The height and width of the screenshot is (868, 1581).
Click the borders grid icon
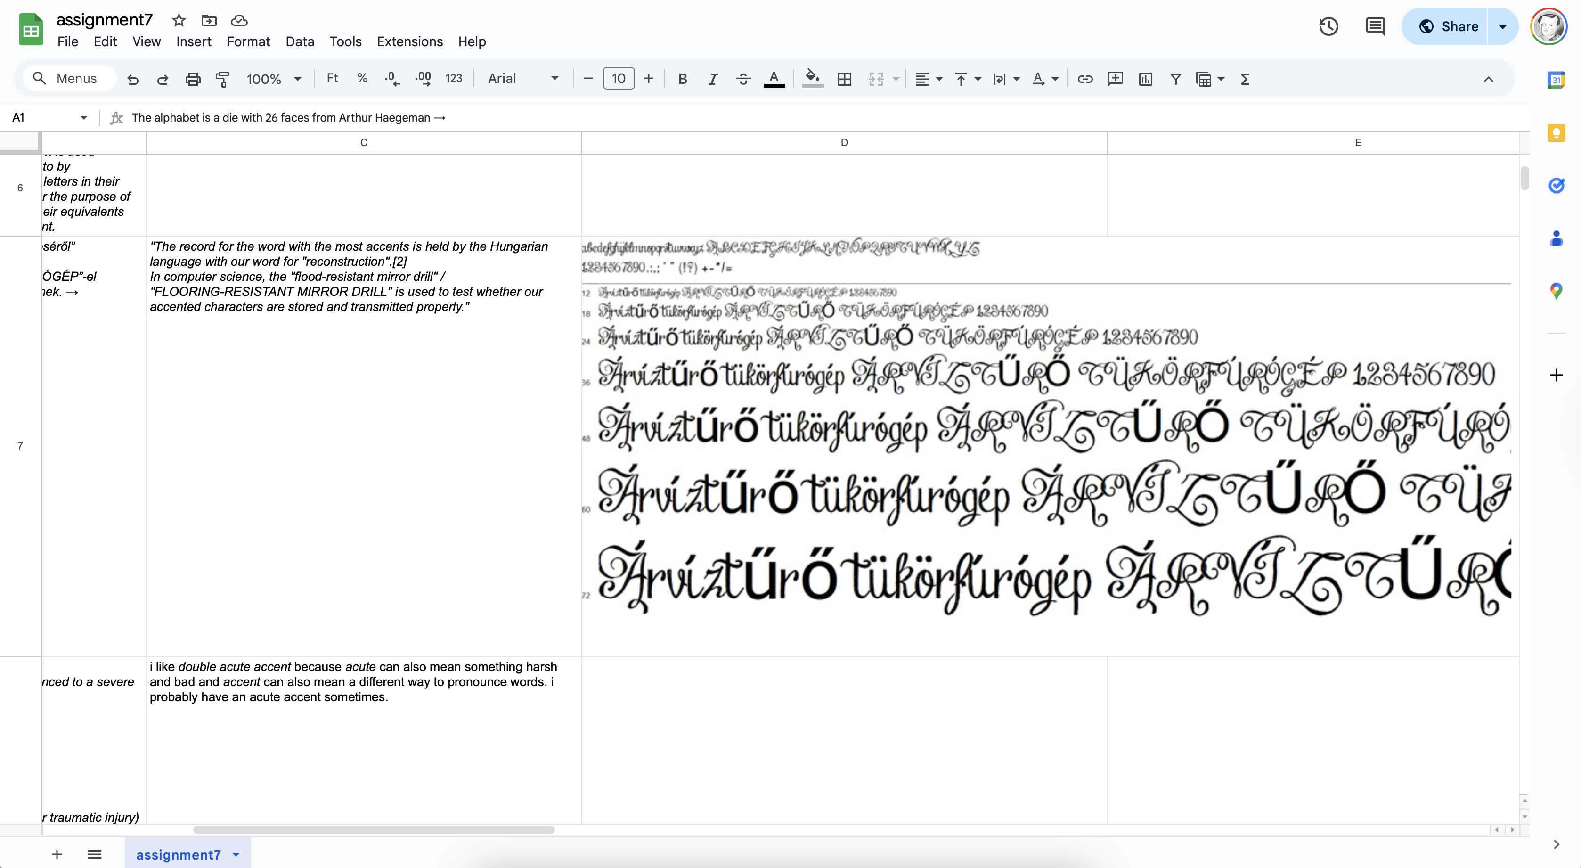(844, 79)
